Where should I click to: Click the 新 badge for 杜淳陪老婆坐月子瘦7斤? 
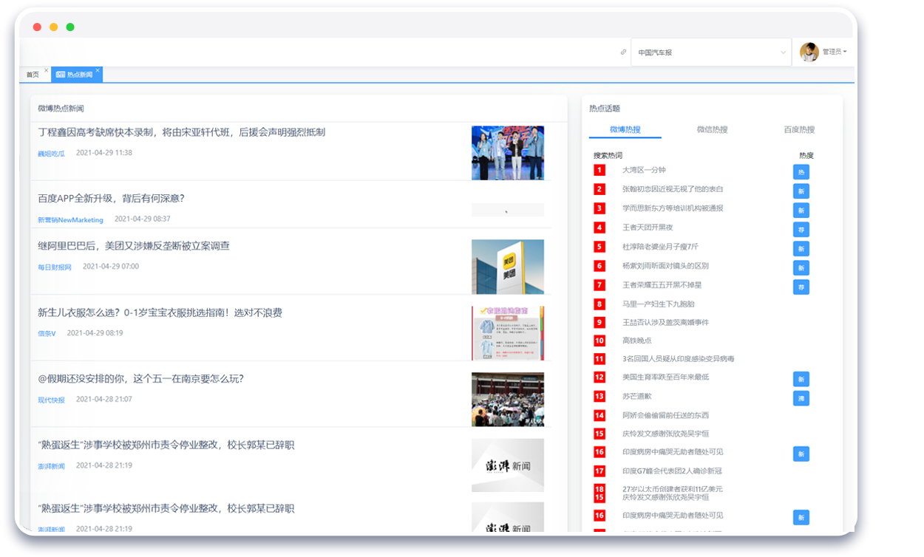point(801,249)
